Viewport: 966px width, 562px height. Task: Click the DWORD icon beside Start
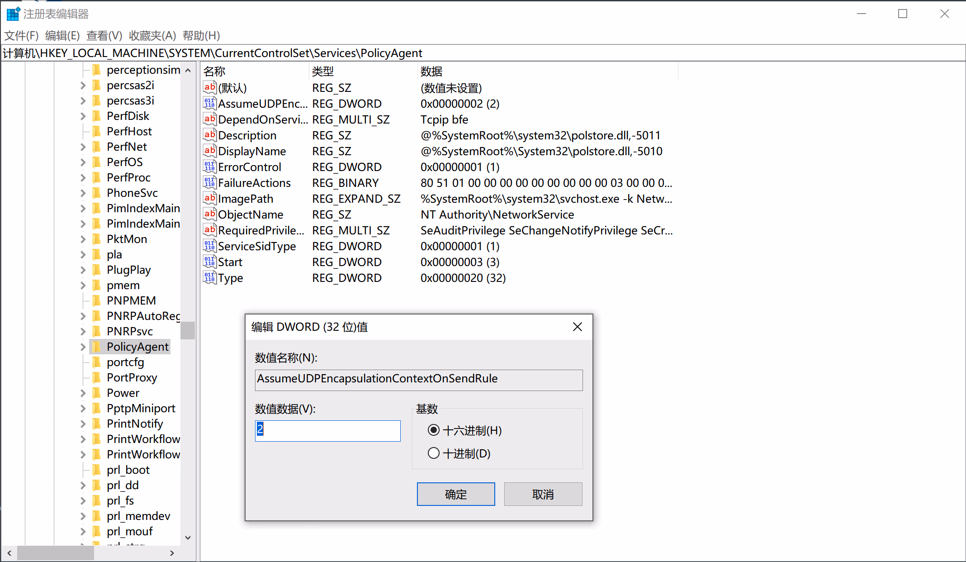[x=209, y=262]
